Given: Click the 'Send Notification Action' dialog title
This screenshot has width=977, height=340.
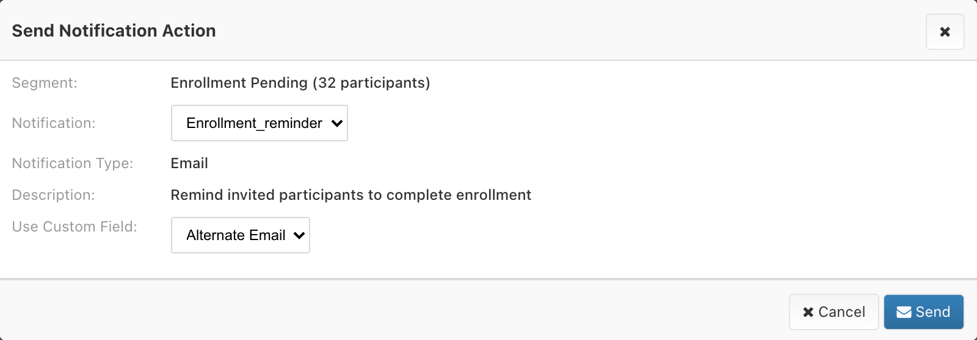Looking at the screenshot, I should [x=114, y=30].
